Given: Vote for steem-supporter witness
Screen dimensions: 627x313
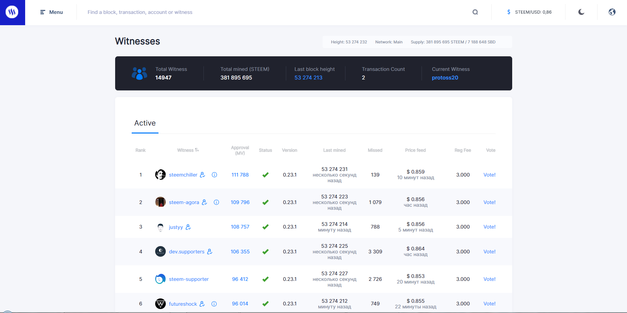Looking at the screenshot, I should point(489,279).
